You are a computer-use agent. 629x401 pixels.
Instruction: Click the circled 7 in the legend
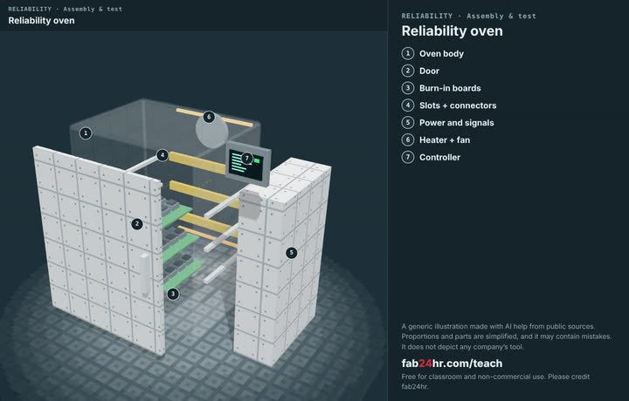click(408, 157)
